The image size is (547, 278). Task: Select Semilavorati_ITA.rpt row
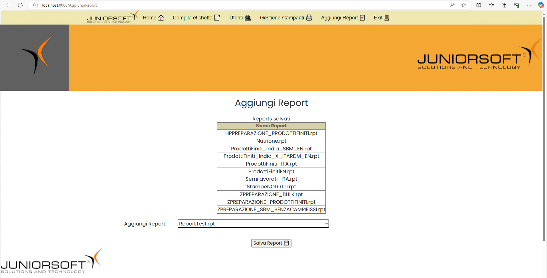point(271,179)
